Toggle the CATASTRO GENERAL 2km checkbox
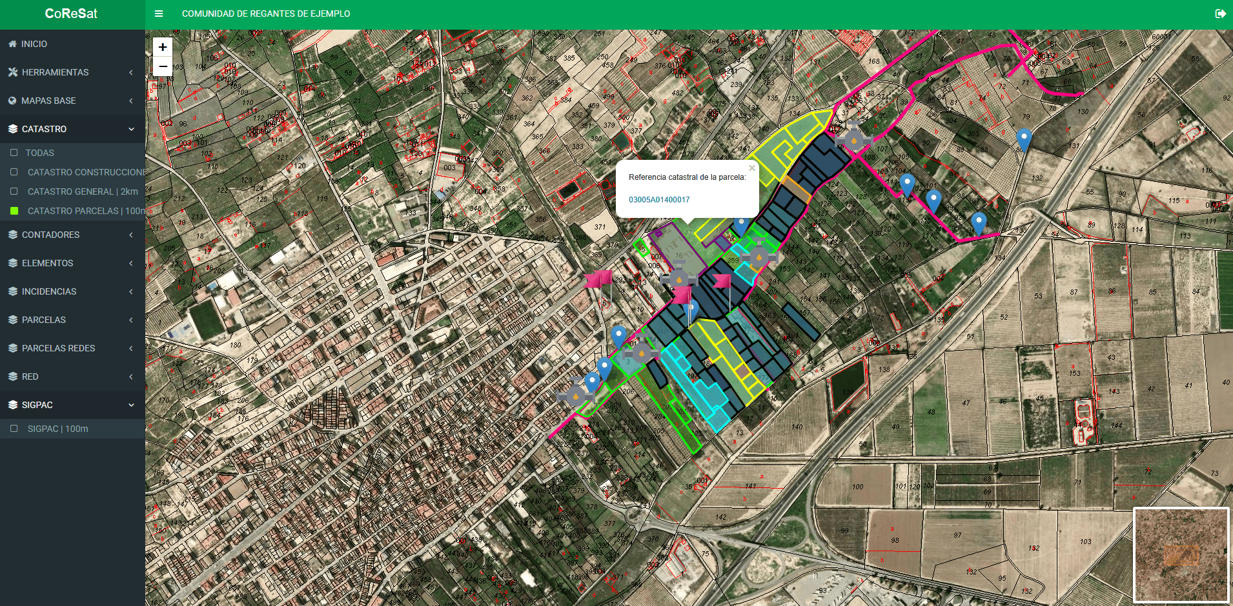Viewport: 1233px width, 606px height. click(14, 191)
